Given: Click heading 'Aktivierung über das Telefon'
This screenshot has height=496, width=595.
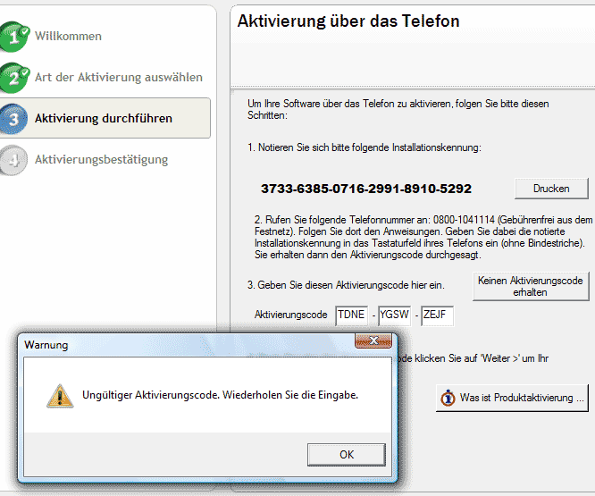Looking at the screenshot, I should [x=348, y=21].
